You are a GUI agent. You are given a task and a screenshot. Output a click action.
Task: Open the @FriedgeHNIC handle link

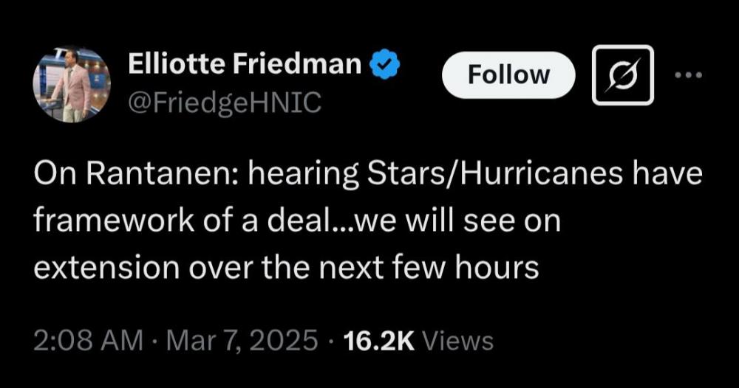[x=225, y=103]
